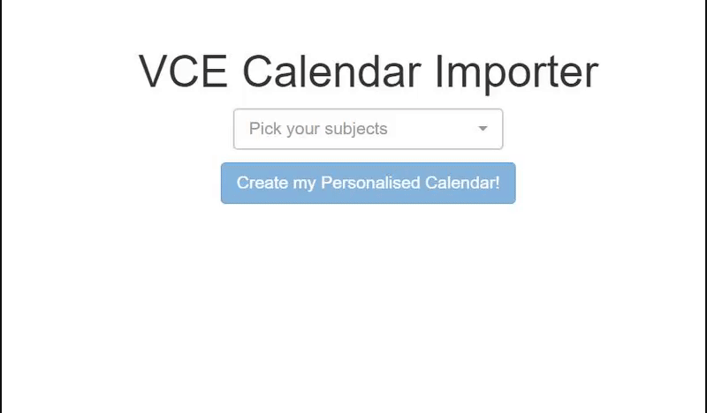Viewport: 707px width, 413px height.
Task: Expand the subject picker list
Action: point(368,129)
